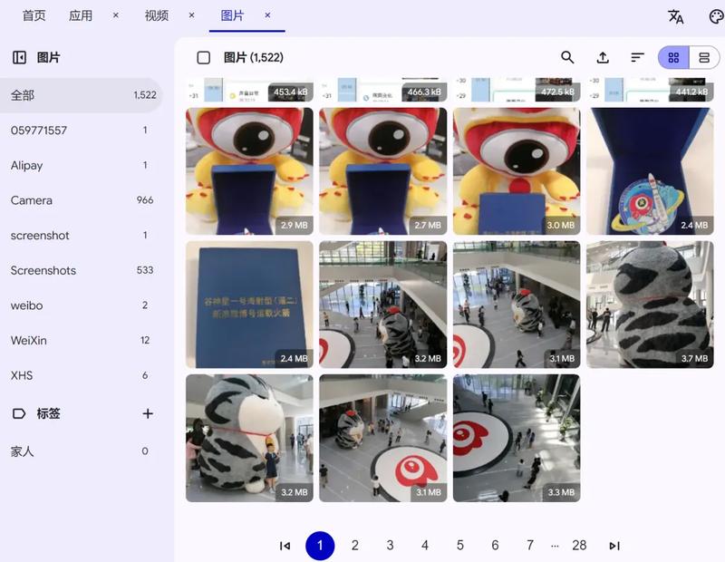Open the Alipay album
Viewport: 725px width, 562px height.
pyautogui.click(x=81, y=166)
